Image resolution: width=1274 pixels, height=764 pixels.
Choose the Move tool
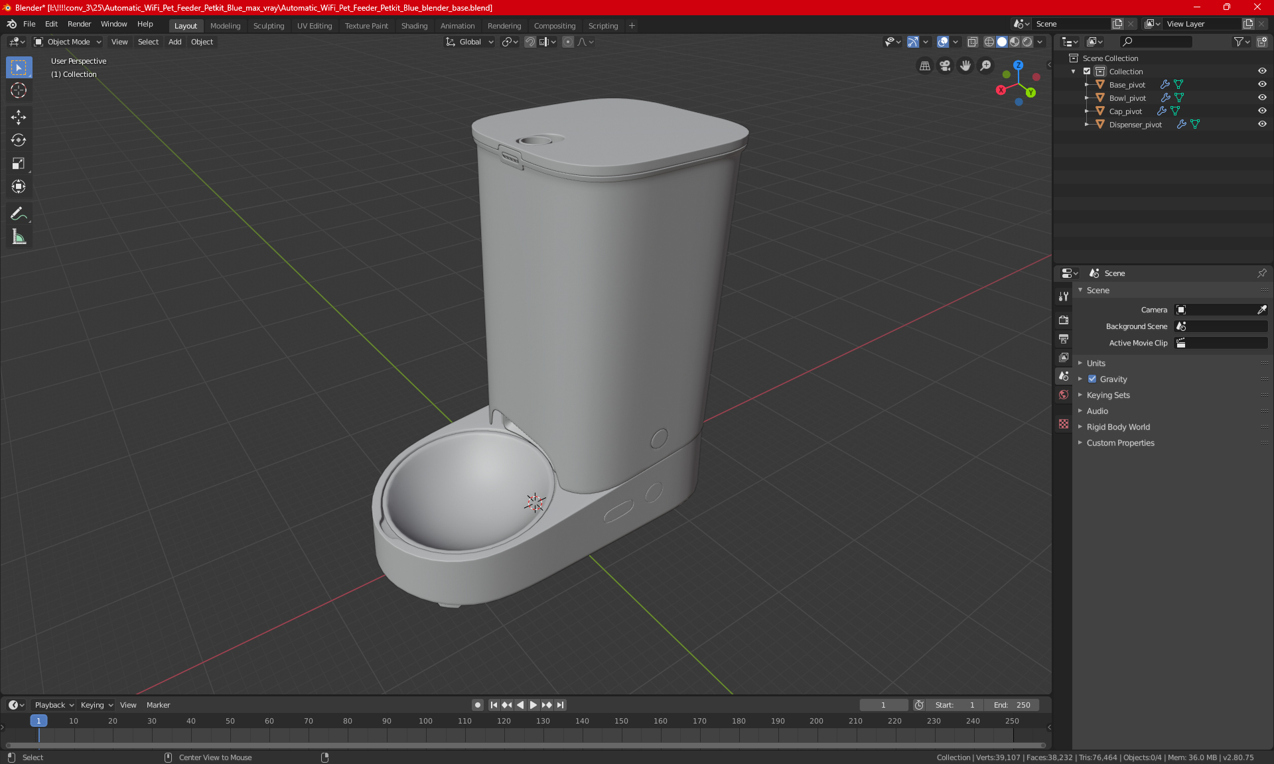(x=19, y=117)
